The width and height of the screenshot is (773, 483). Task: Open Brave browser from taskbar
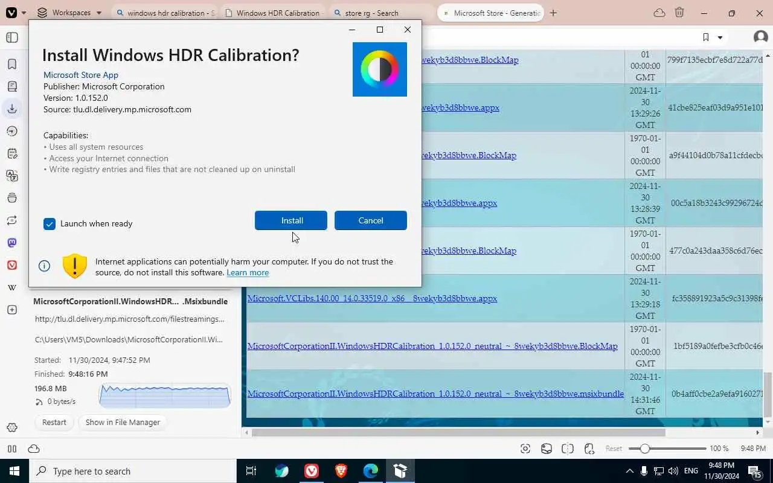[341, 471]
